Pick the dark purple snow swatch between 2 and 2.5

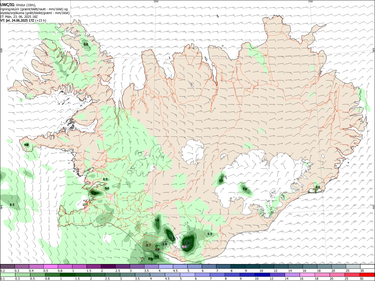click(x=108, y=267)
